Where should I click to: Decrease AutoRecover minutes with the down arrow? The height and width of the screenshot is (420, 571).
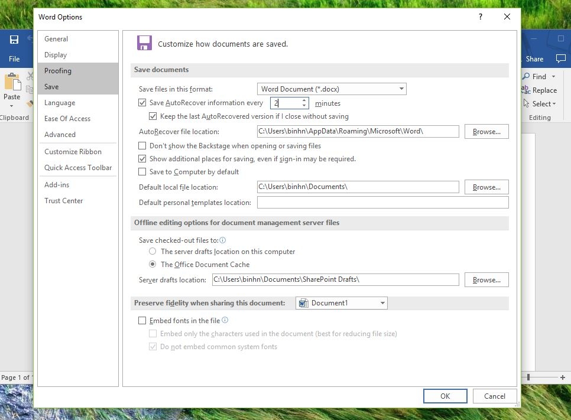pos(304,106)
